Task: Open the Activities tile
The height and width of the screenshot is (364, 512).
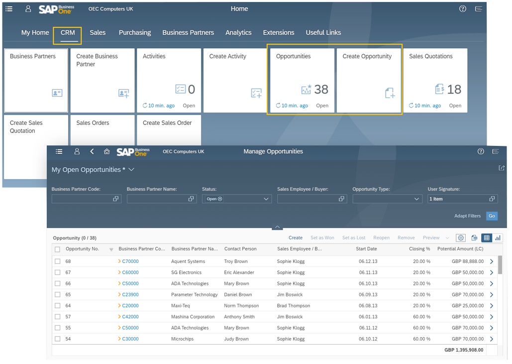Action: (169, 80)
